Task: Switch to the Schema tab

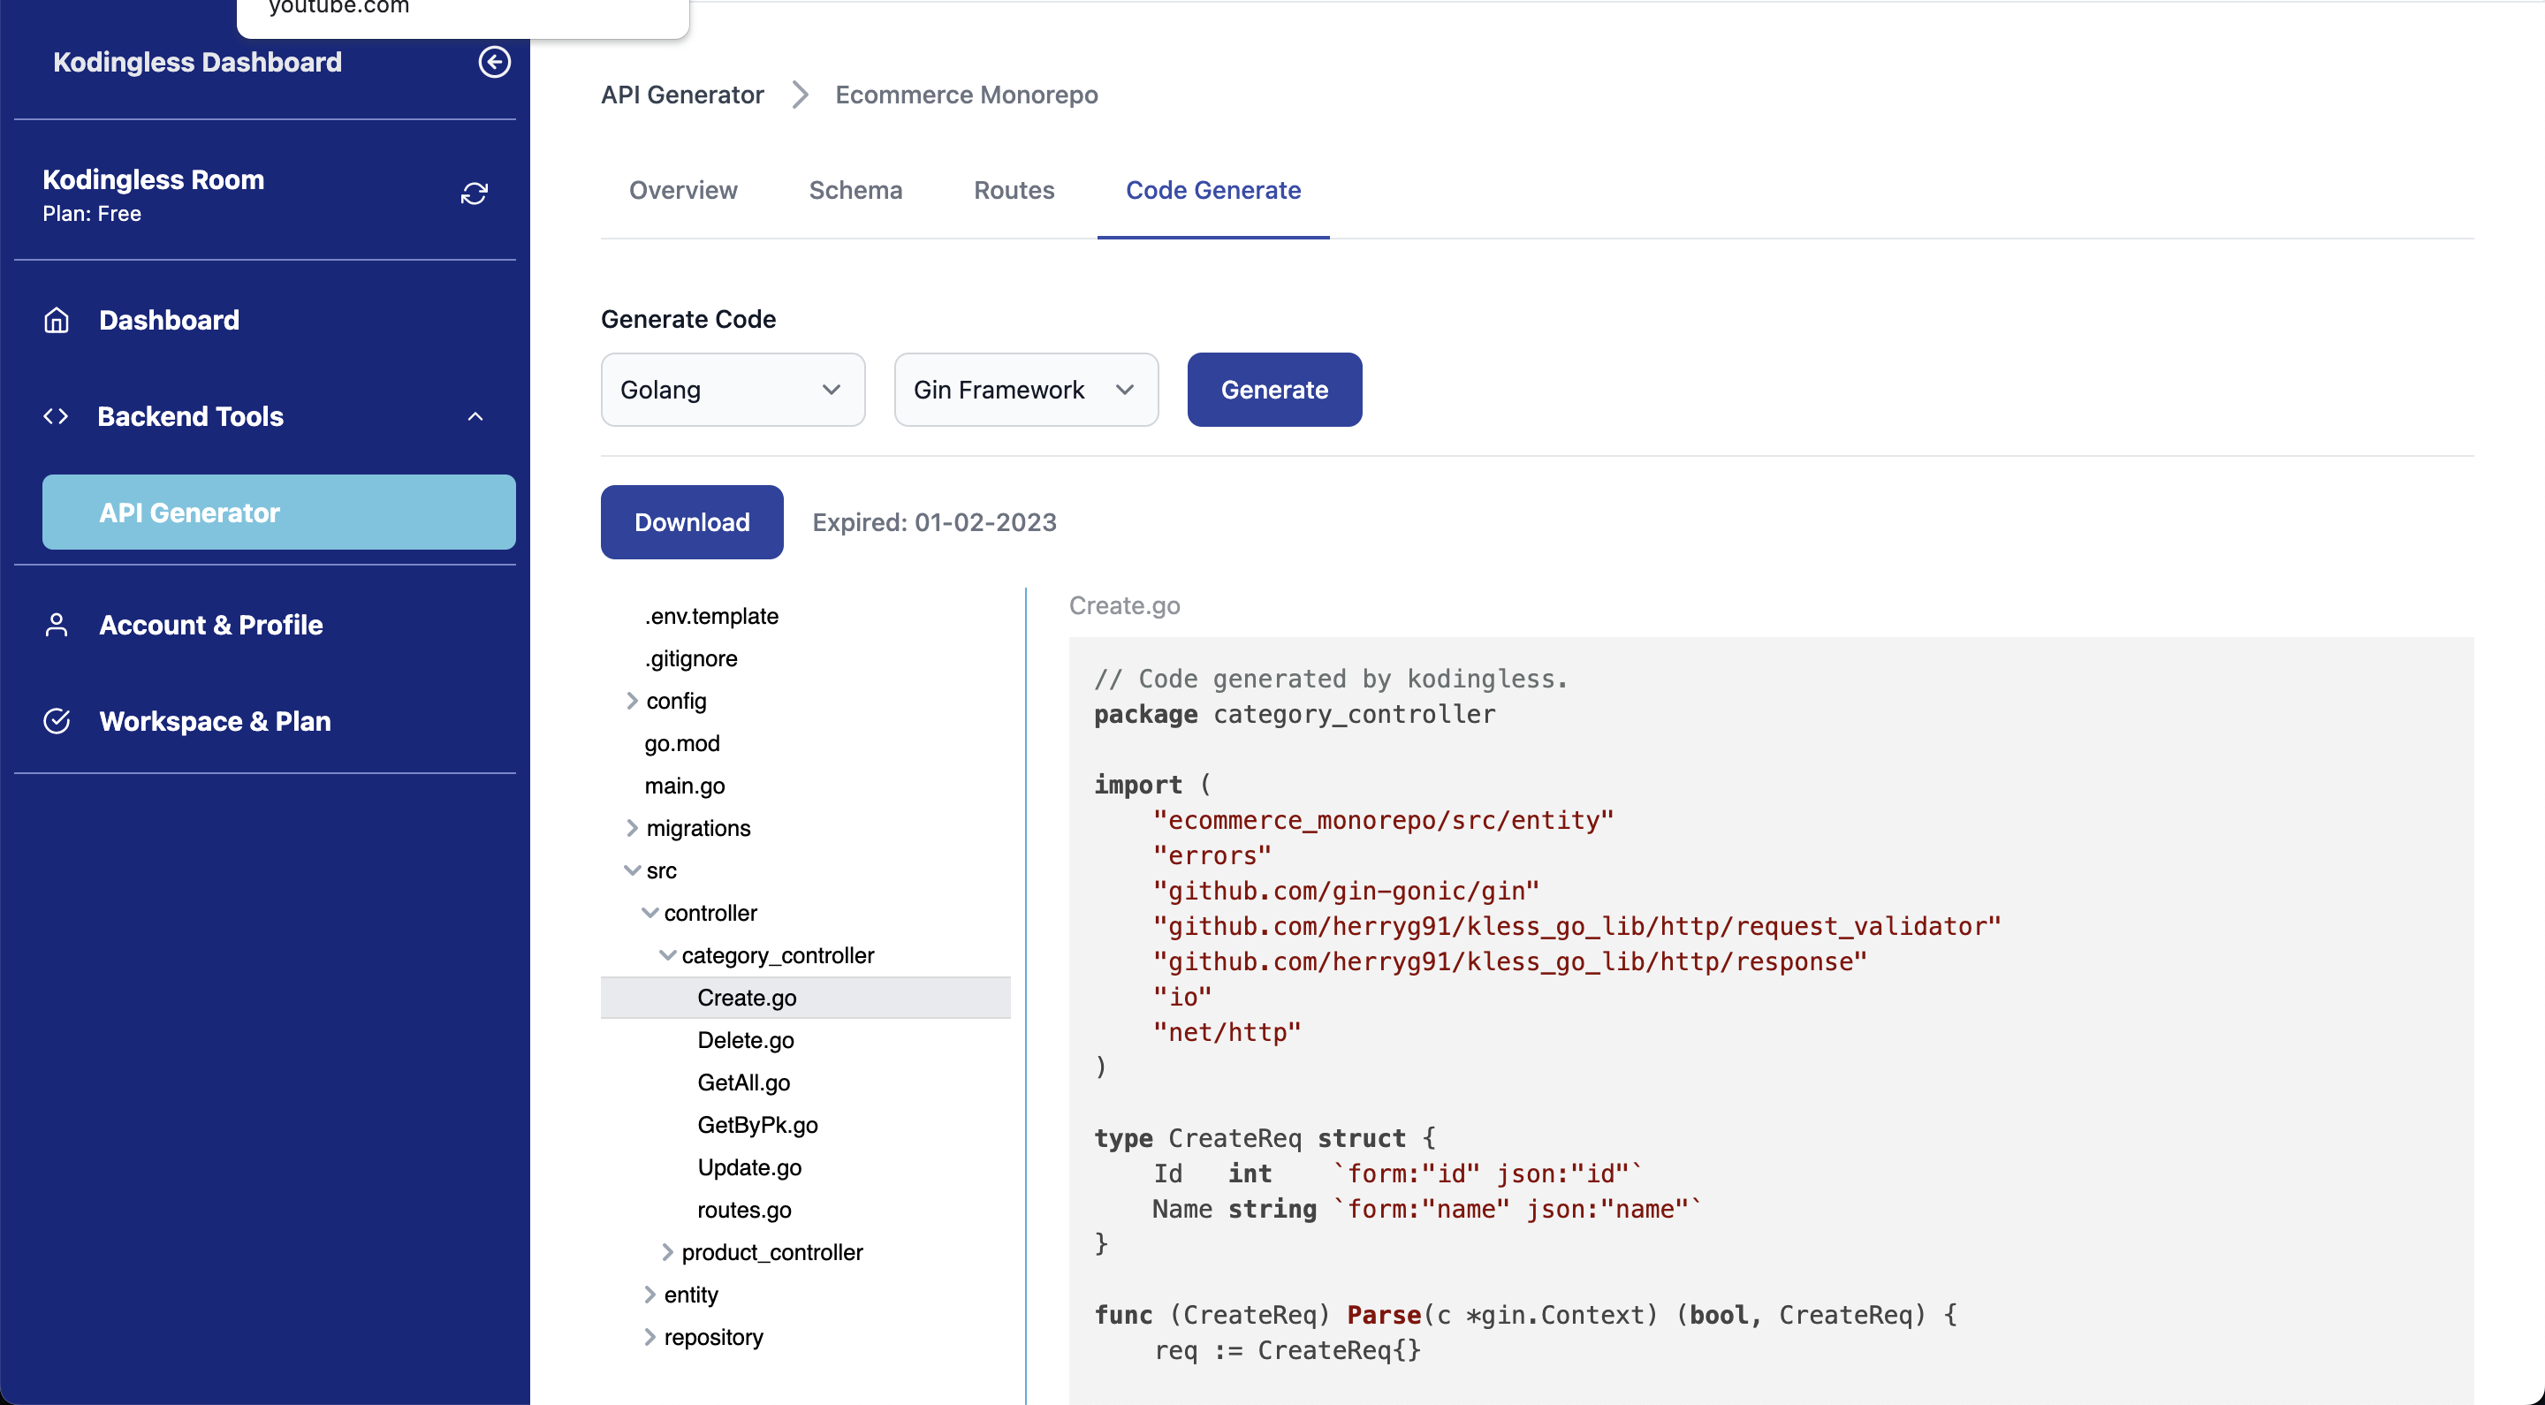Action: 855,190
